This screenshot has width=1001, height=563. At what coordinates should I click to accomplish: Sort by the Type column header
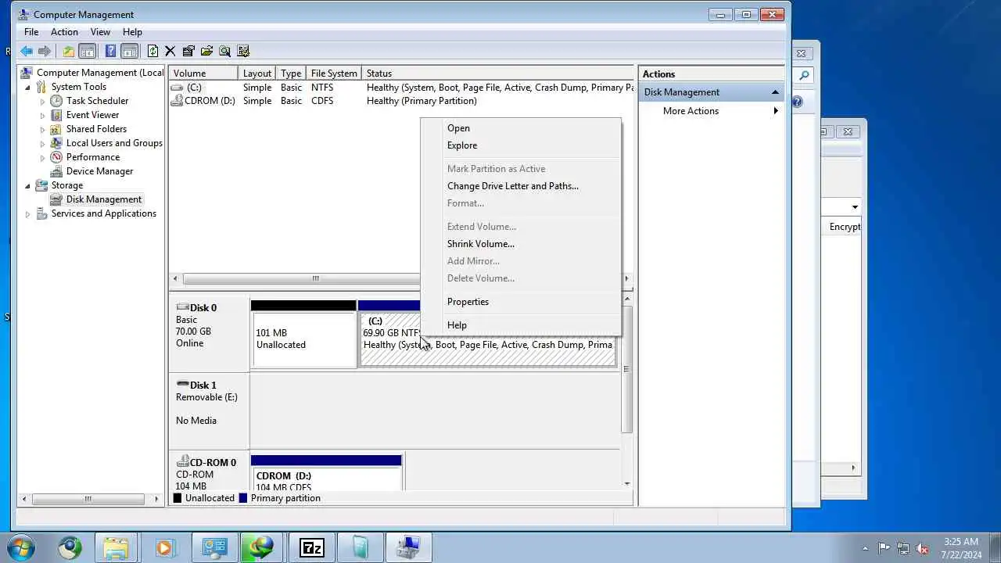[291, 74]
